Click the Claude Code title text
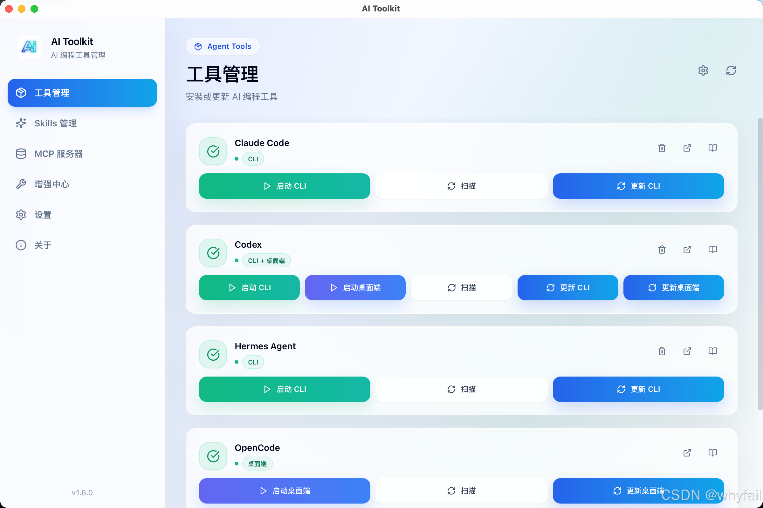The width and height of the screenshot is (763, 508). pos(262,143)
